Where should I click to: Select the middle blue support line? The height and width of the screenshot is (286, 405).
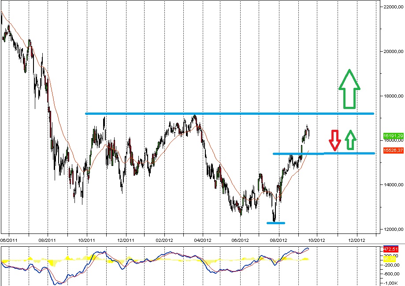(x=323, y=154)
